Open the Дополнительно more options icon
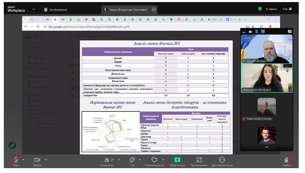305x173 pixels. tap(222, 160)
